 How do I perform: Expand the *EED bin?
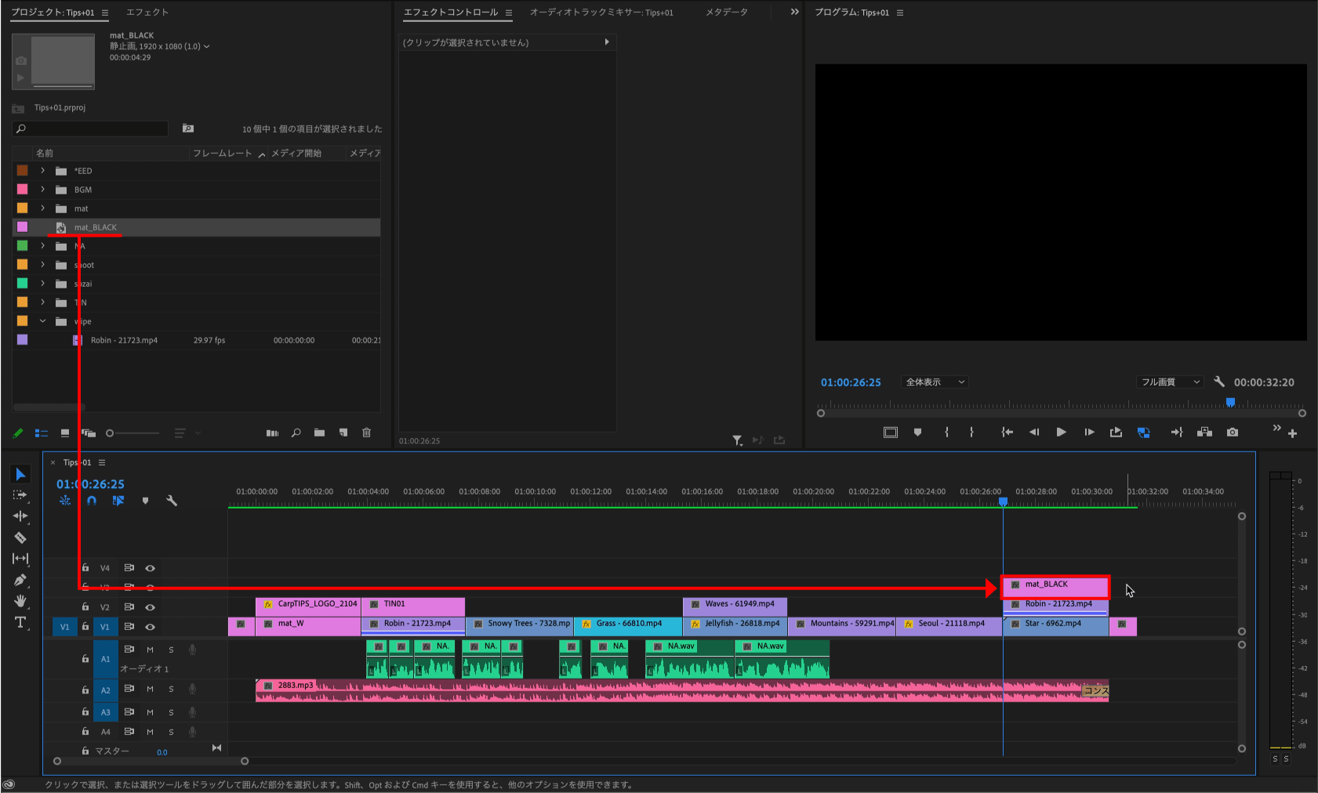[x=42, y=170]
